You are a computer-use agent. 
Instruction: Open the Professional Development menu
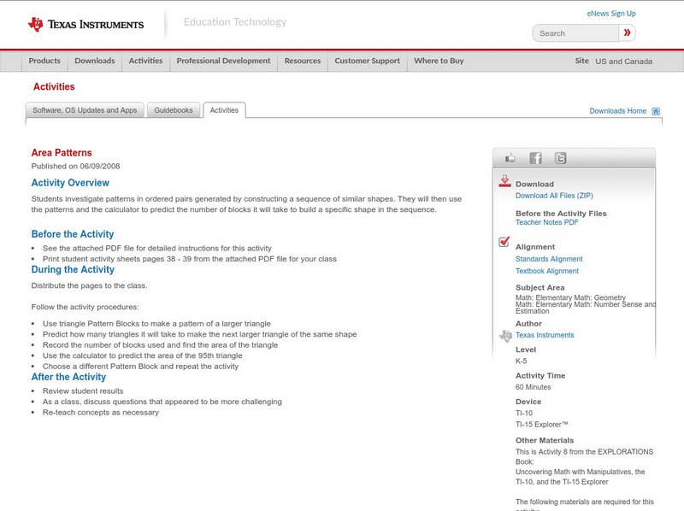point(223,62)
